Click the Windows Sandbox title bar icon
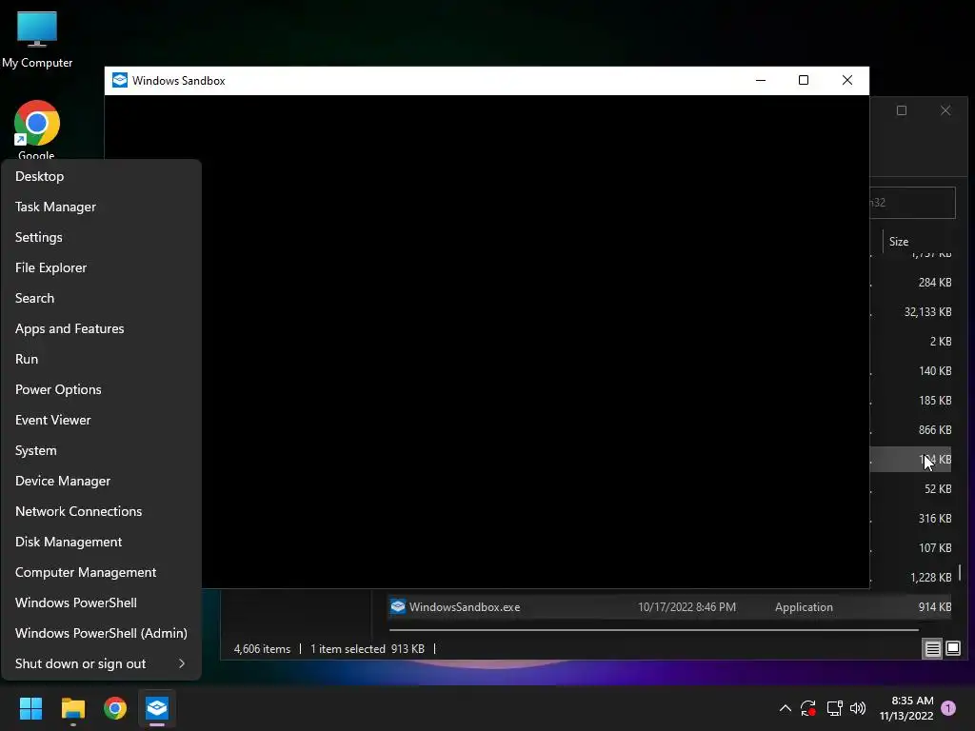975x731 pixels. [119, 80]
